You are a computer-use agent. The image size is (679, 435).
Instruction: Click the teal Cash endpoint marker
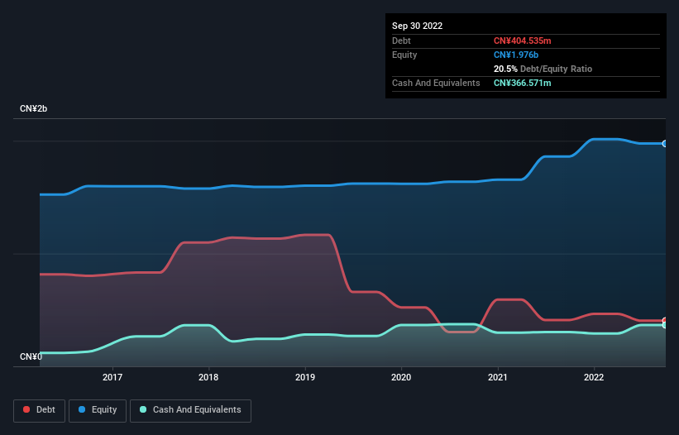pos(665,325)
